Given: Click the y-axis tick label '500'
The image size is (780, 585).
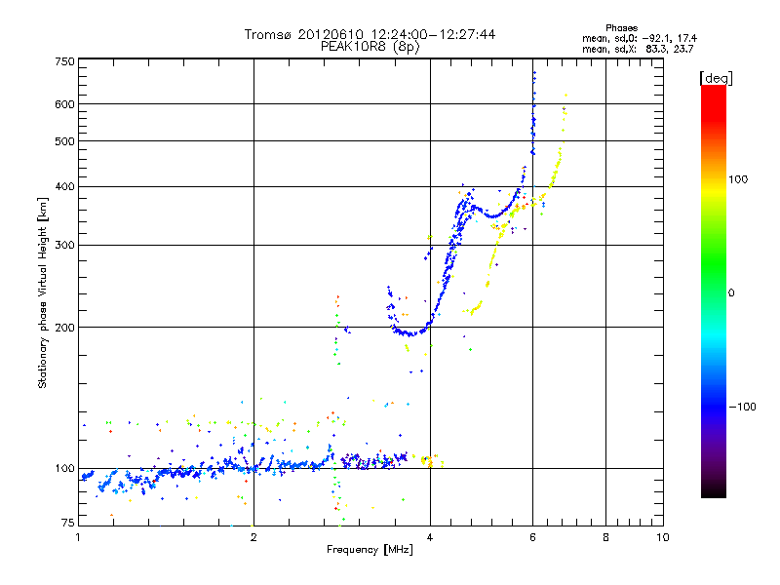Looking at the screenshot, I should [x=64, y=141].
